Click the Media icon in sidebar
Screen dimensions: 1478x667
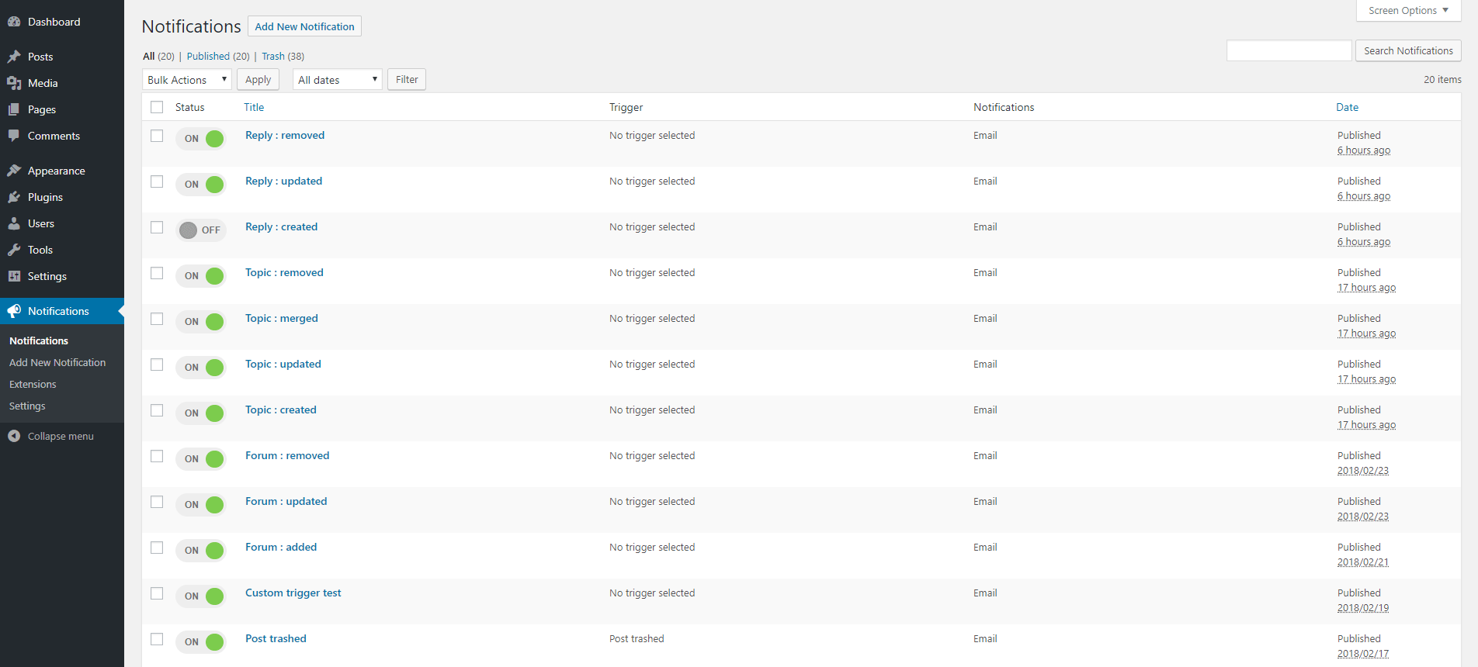14,83
